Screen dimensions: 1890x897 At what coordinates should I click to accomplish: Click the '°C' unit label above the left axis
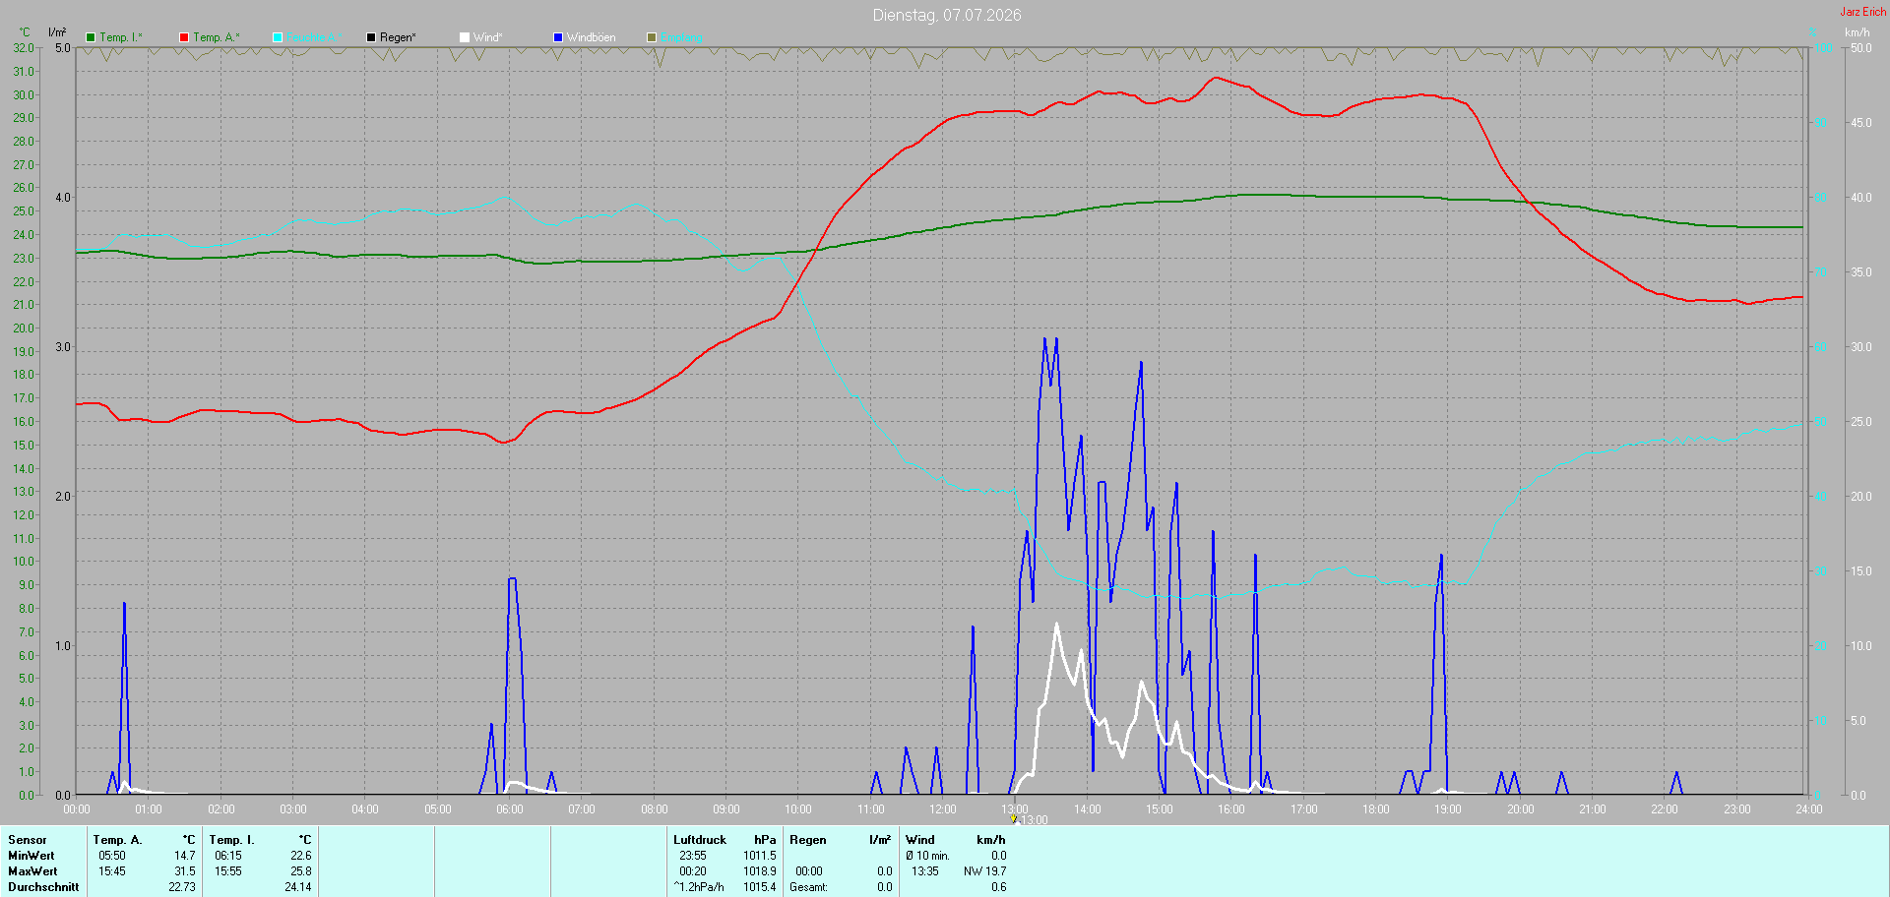(25, 32)
